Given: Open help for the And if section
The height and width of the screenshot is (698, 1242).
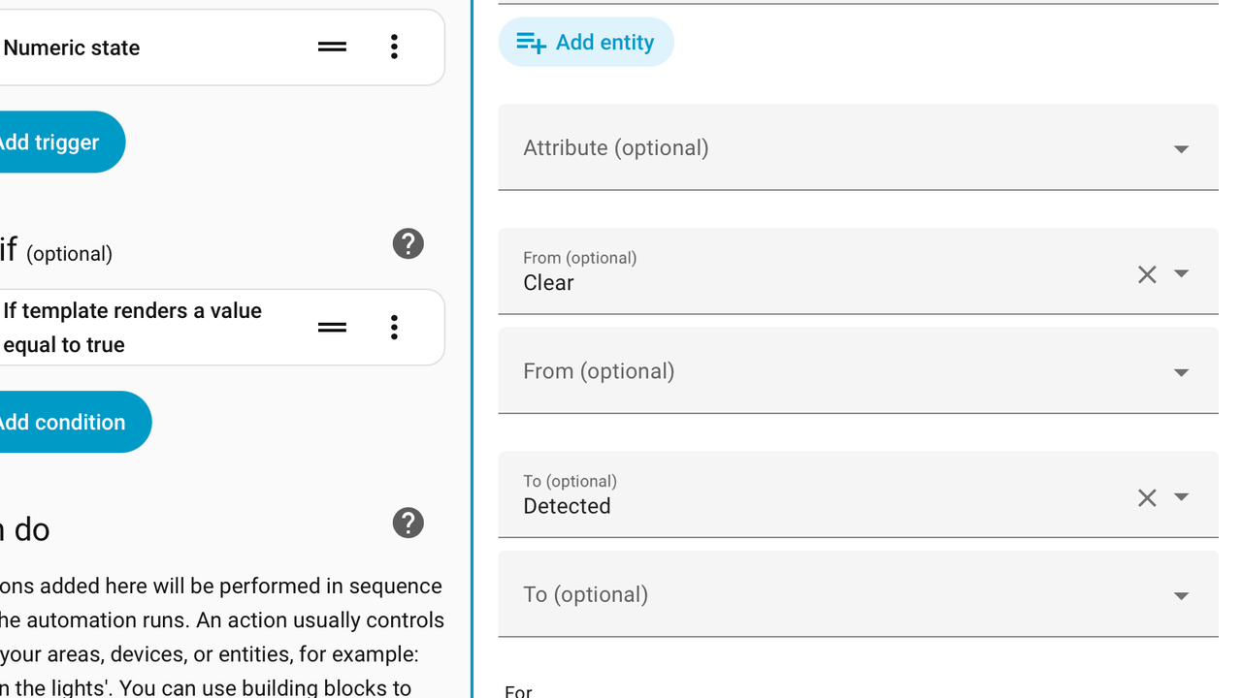Looking at the screenshot, I should pyautogui.click(x=409, y=243).
